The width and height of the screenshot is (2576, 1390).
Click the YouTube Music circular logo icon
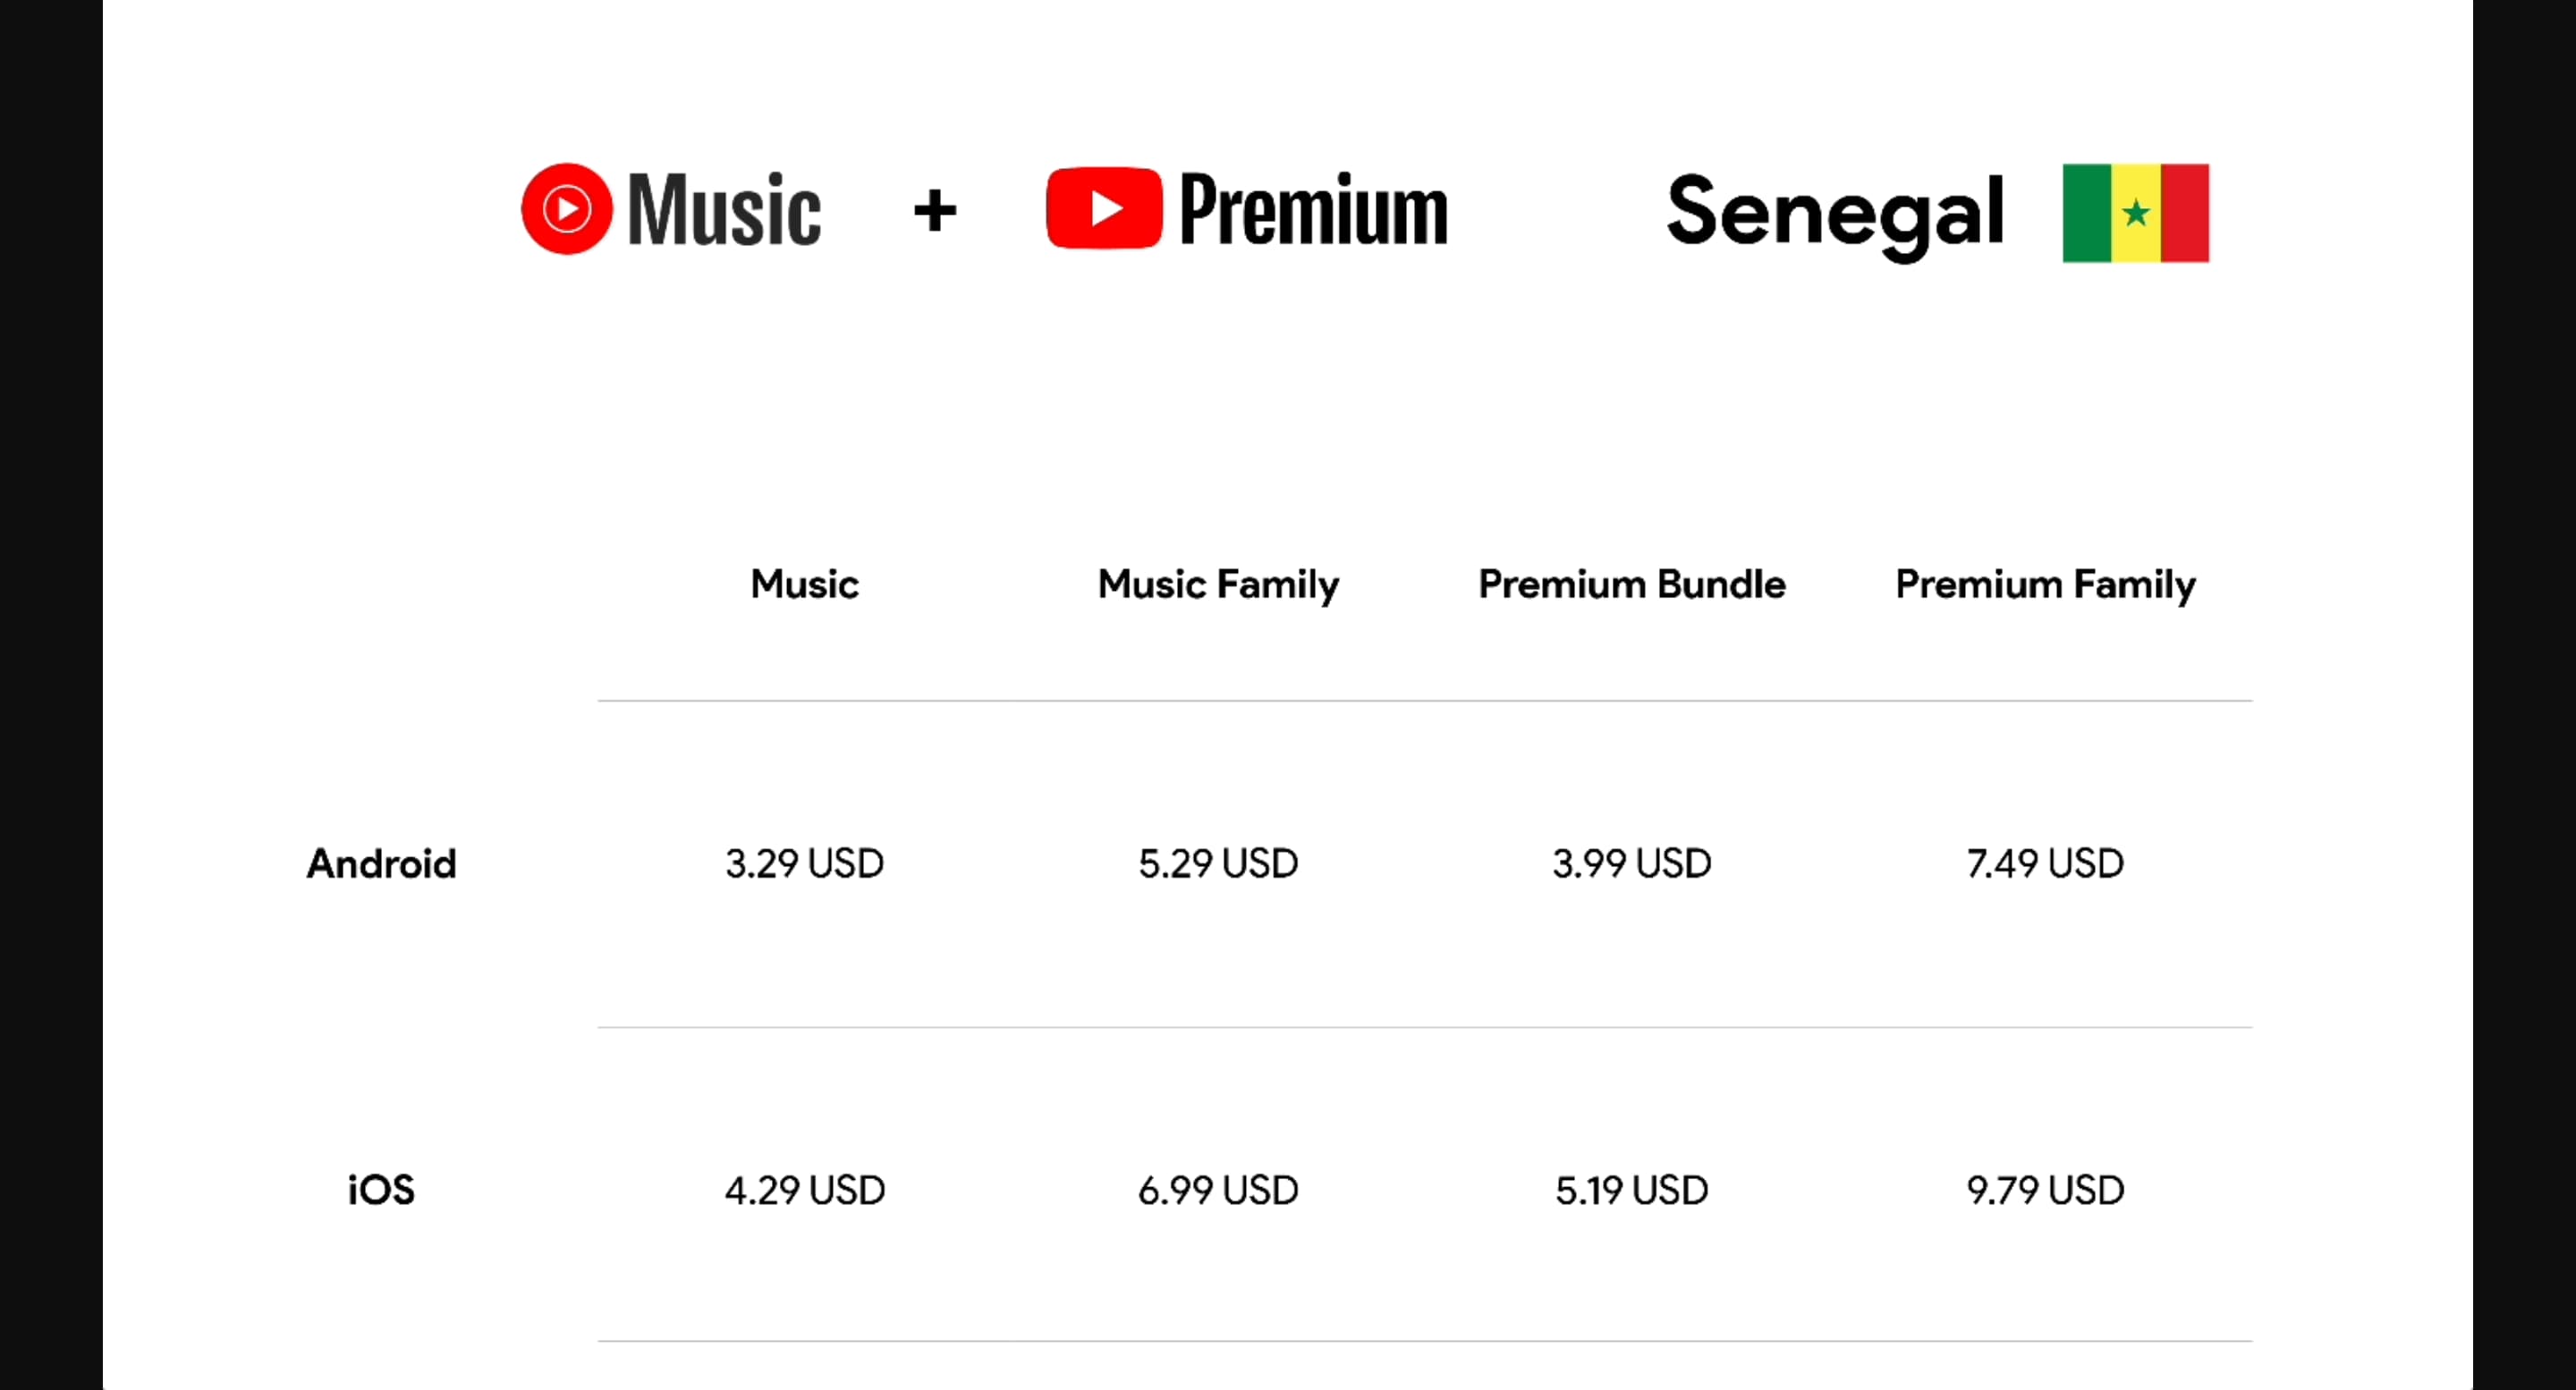coord(566,209)
